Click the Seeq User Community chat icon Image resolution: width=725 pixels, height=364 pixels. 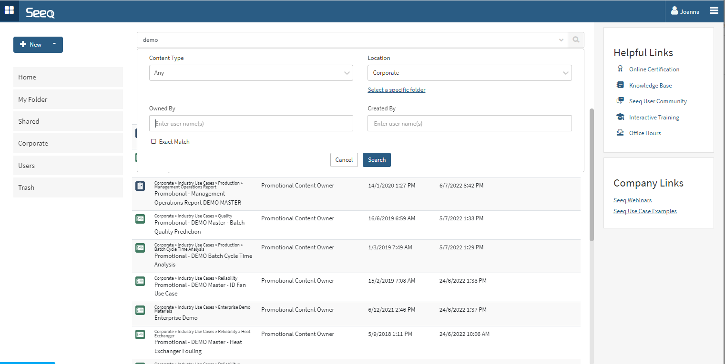(x=620, y=101)
